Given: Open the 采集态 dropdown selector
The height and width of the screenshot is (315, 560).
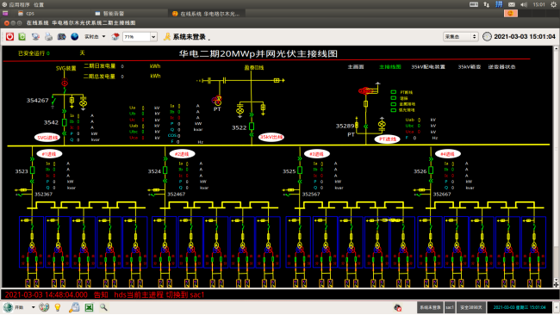Looking at the screenshot, I should 460,36.
